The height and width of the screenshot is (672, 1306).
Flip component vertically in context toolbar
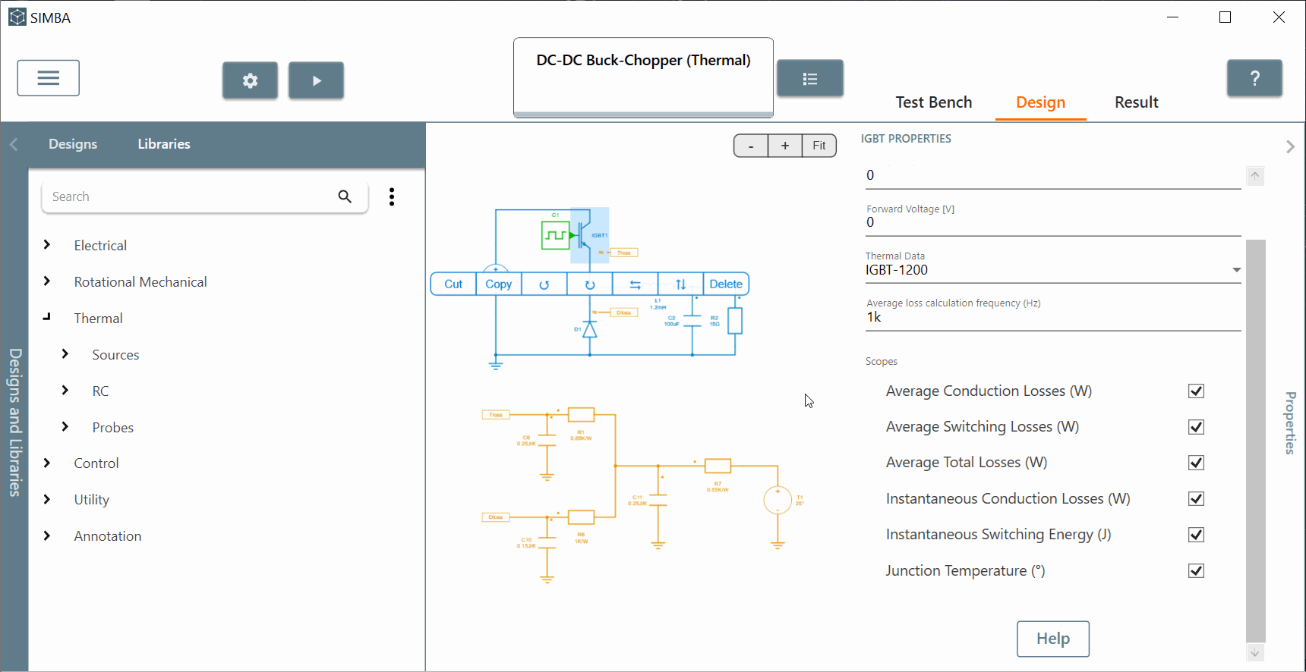(681, 284)
